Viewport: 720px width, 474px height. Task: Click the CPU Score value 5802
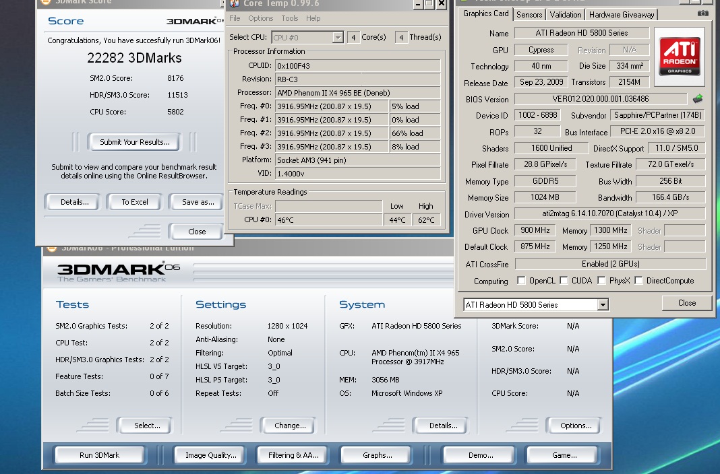pos(175,112)
